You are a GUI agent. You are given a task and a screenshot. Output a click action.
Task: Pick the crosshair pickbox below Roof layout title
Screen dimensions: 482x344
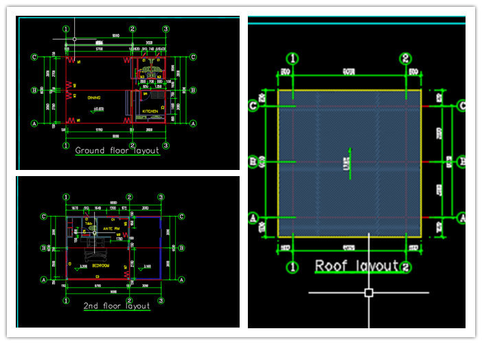pyautogui.click(x=369, y=293)
